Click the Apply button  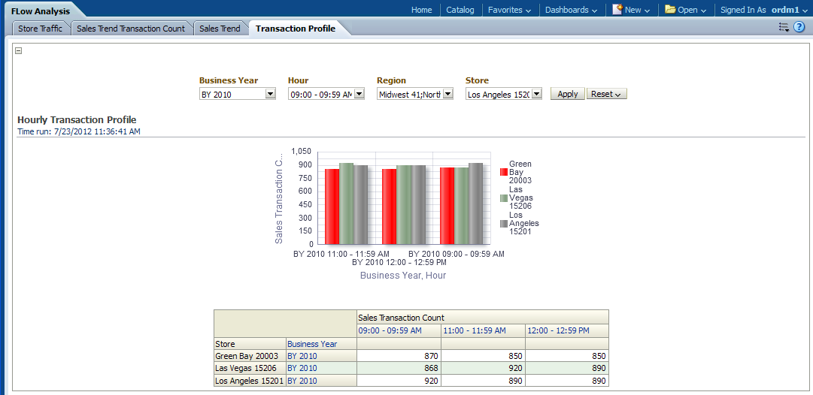567,94
